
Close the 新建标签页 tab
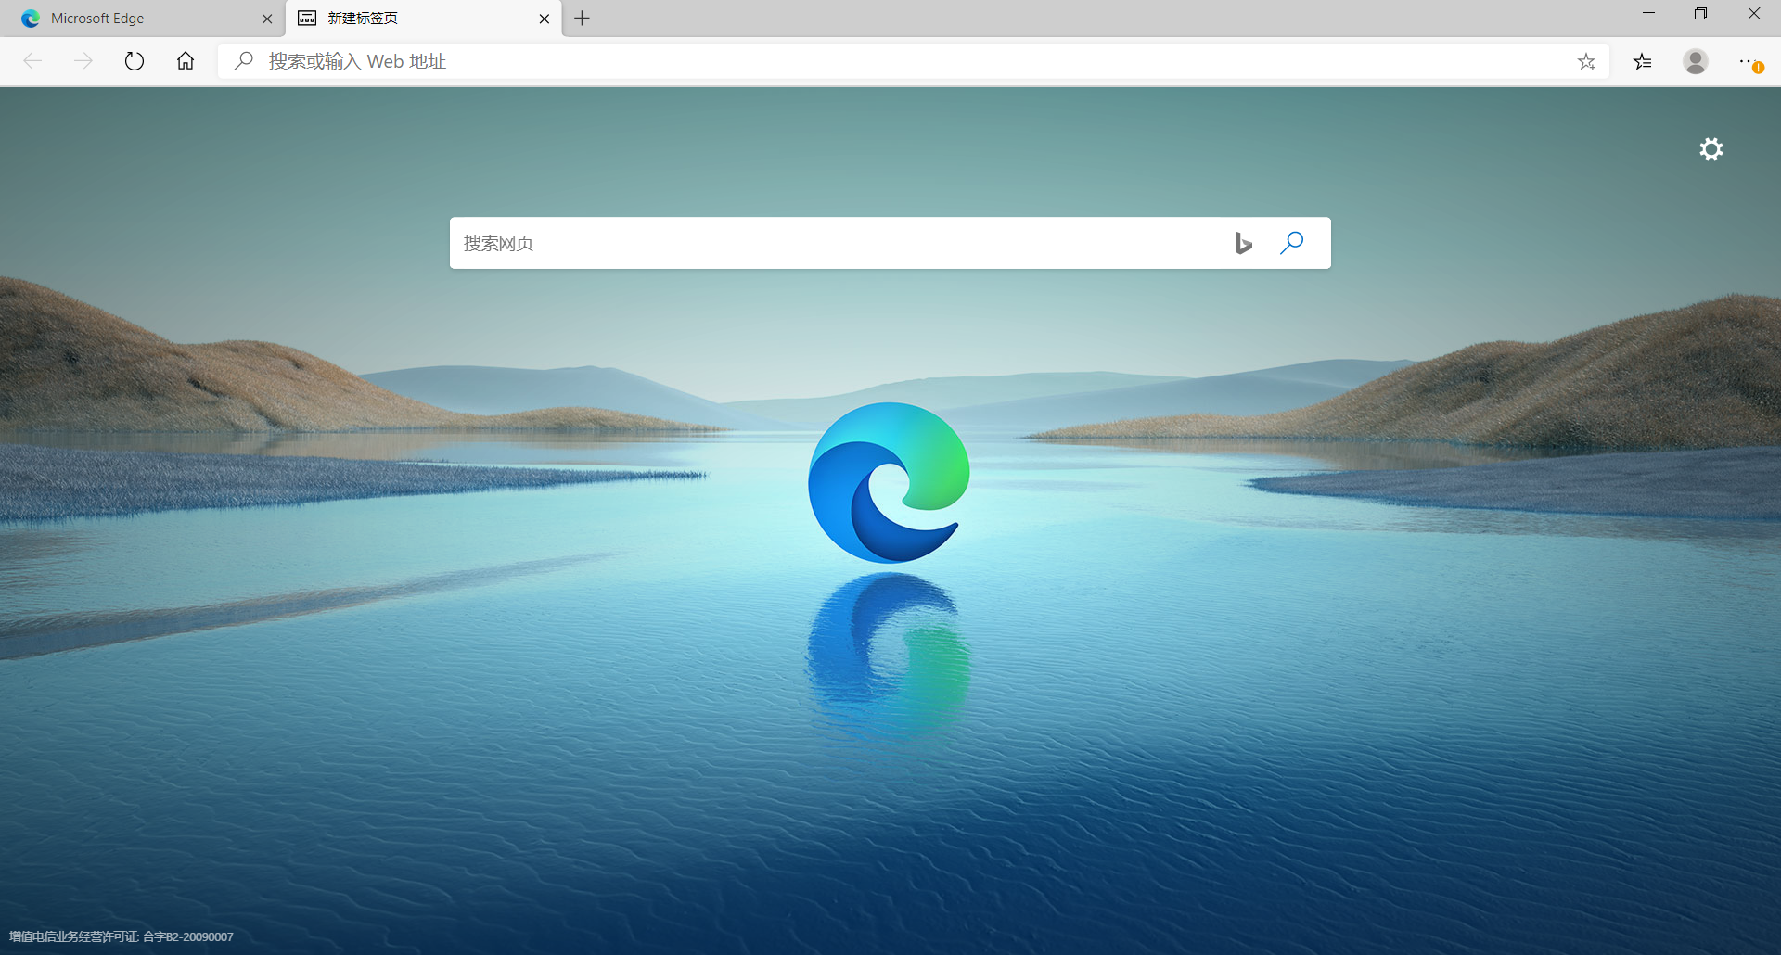pos(545,19)
